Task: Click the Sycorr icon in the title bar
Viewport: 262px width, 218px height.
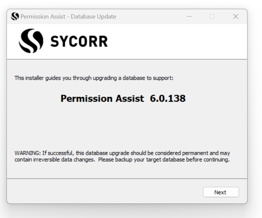Action: click(x=15, y=17)
